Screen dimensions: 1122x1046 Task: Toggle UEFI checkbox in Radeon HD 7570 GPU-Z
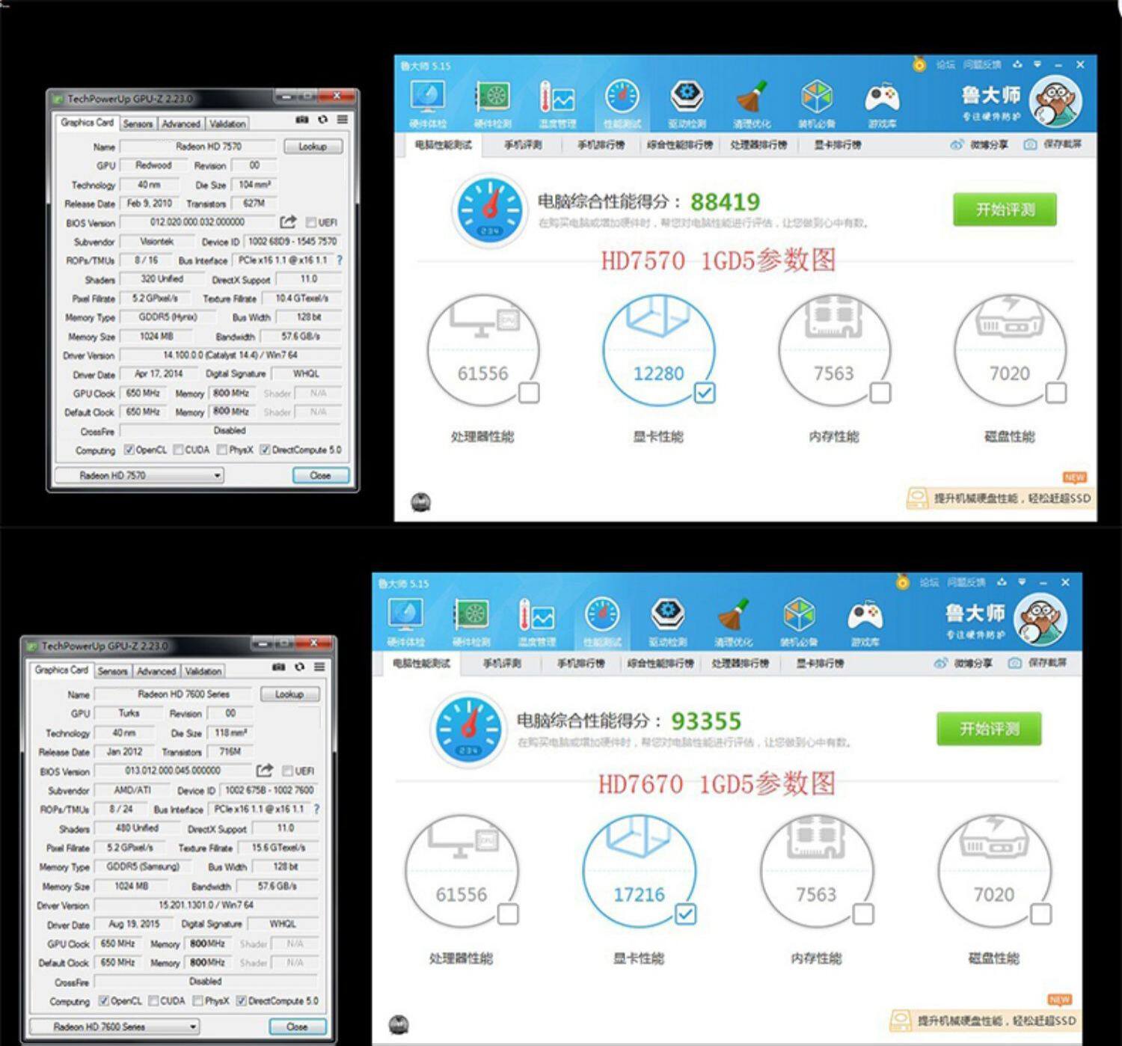pos(311,222)
